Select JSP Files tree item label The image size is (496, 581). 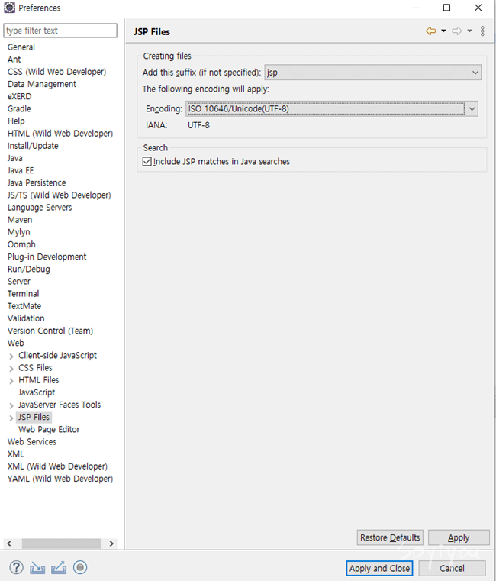pyautogui.click(x=34, y=417)
